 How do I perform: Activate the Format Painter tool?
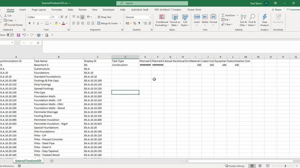tap(14, 25)
